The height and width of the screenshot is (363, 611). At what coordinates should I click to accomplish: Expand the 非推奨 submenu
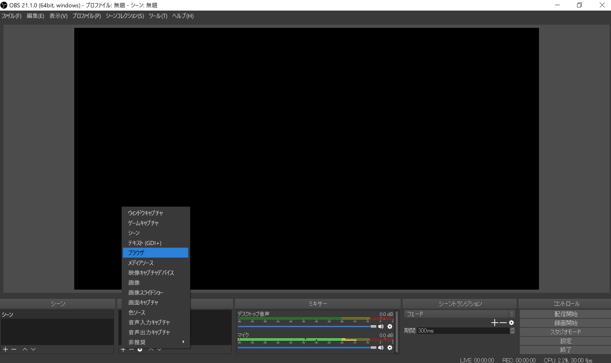coord(156,342)
